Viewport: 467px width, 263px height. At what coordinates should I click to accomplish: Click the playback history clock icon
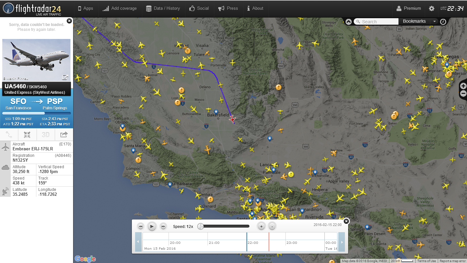tap(443, 22)
